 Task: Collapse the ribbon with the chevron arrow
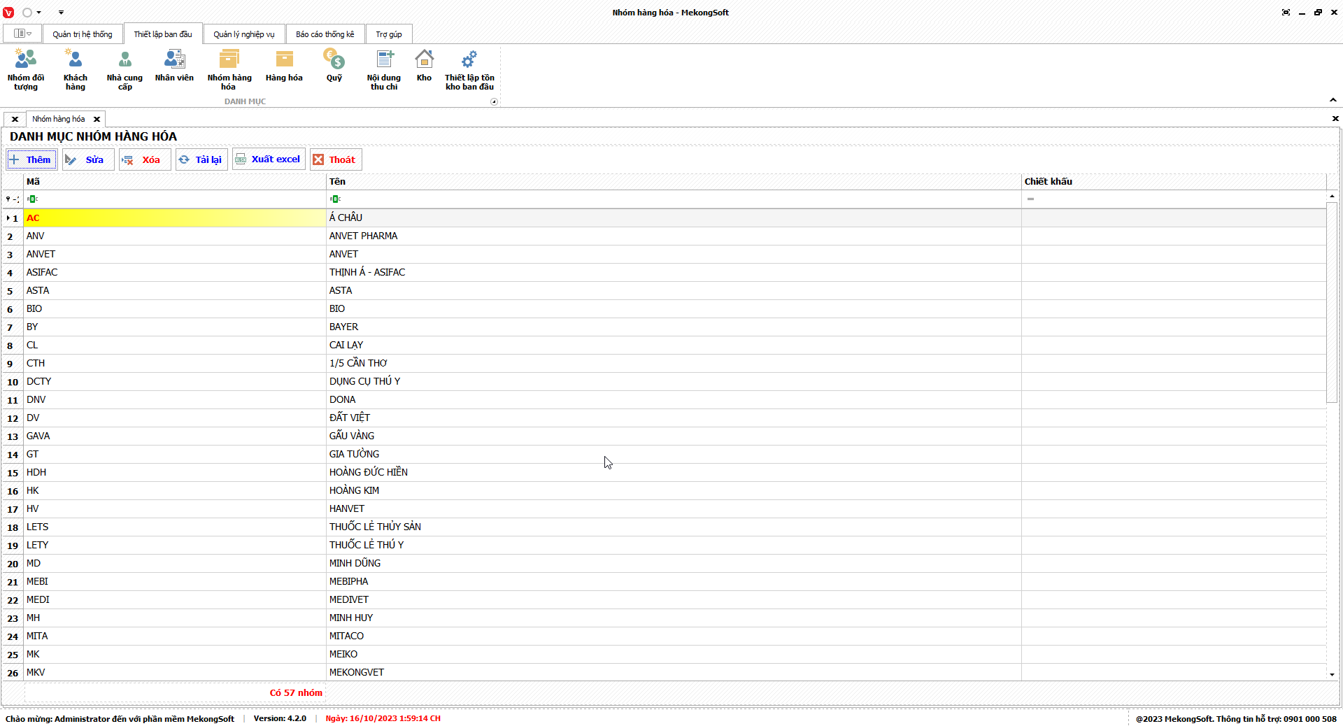(1333, 100)
